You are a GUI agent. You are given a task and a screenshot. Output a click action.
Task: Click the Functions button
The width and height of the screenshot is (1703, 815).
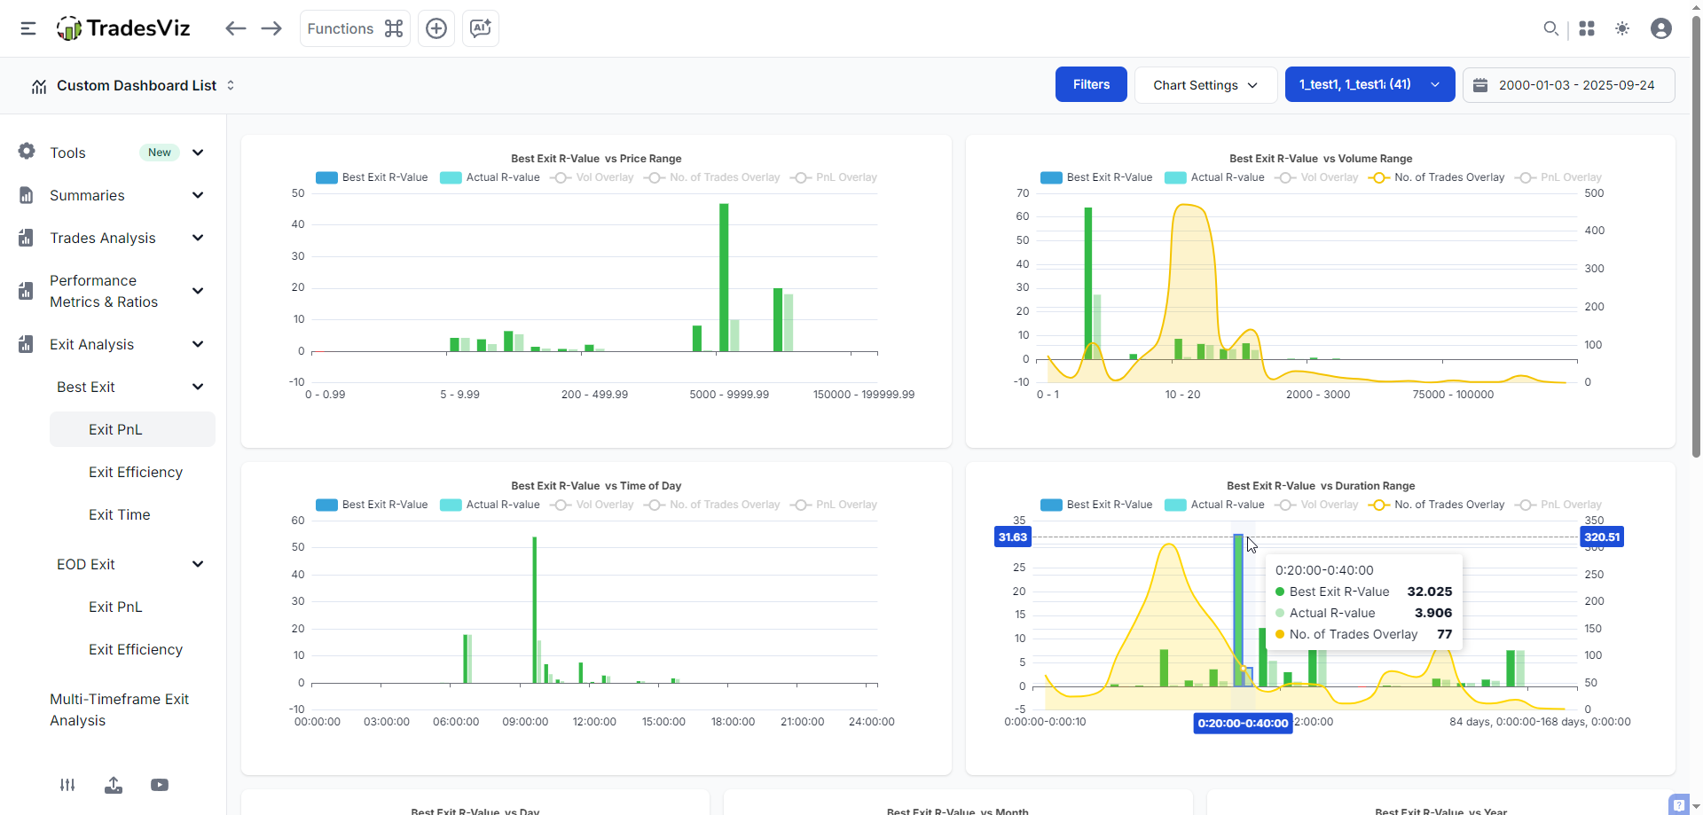355,28
